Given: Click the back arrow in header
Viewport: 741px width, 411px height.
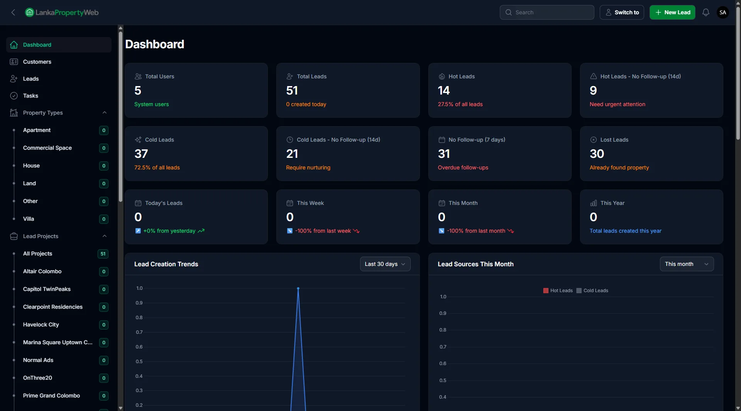Looking at the screenshot, I should pyautogui.click(x=13, y=12).
